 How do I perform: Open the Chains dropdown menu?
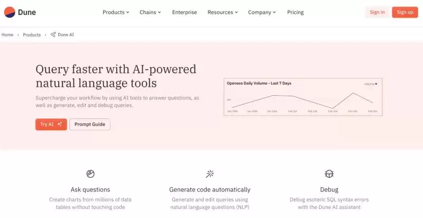(150, 12)
